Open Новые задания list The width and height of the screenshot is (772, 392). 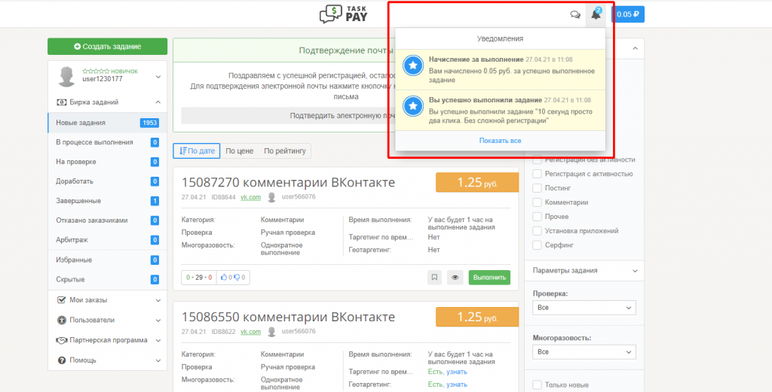(x=107, y=123)
